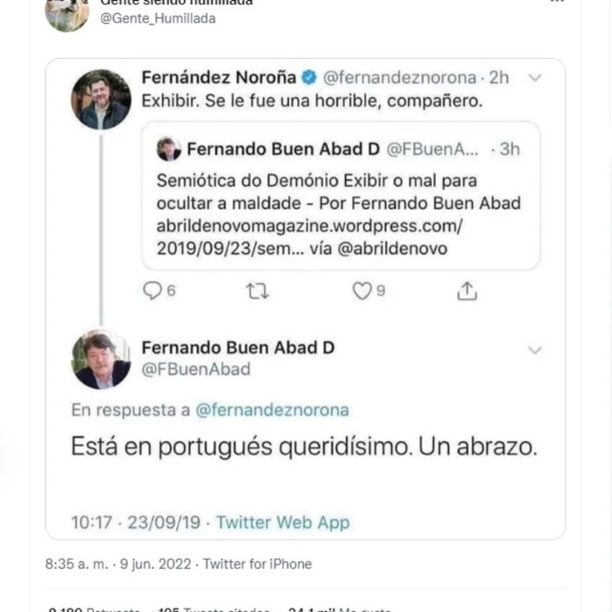The width and height of the screenshot is (612, 612).
Task: Click the @fernandeznorona mention in 'En respuesta a'
Action: pyautogui.click(x=272, y=410)
